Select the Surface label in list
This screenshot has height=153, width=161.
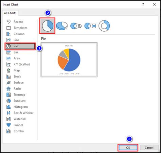tap(19, 82)
